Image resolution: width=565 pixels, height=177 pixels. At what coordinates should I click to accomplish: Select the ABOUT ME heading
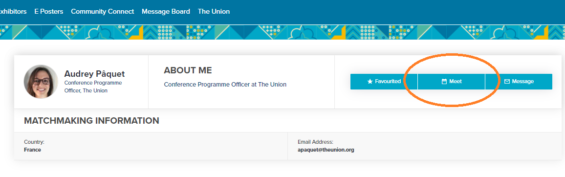[188, 70]
